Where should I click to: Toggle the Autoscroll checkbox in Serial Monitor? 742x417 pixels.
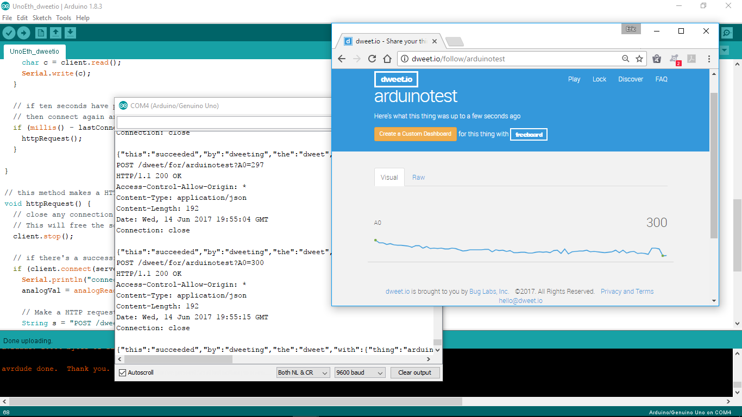[x=123, y=372]
